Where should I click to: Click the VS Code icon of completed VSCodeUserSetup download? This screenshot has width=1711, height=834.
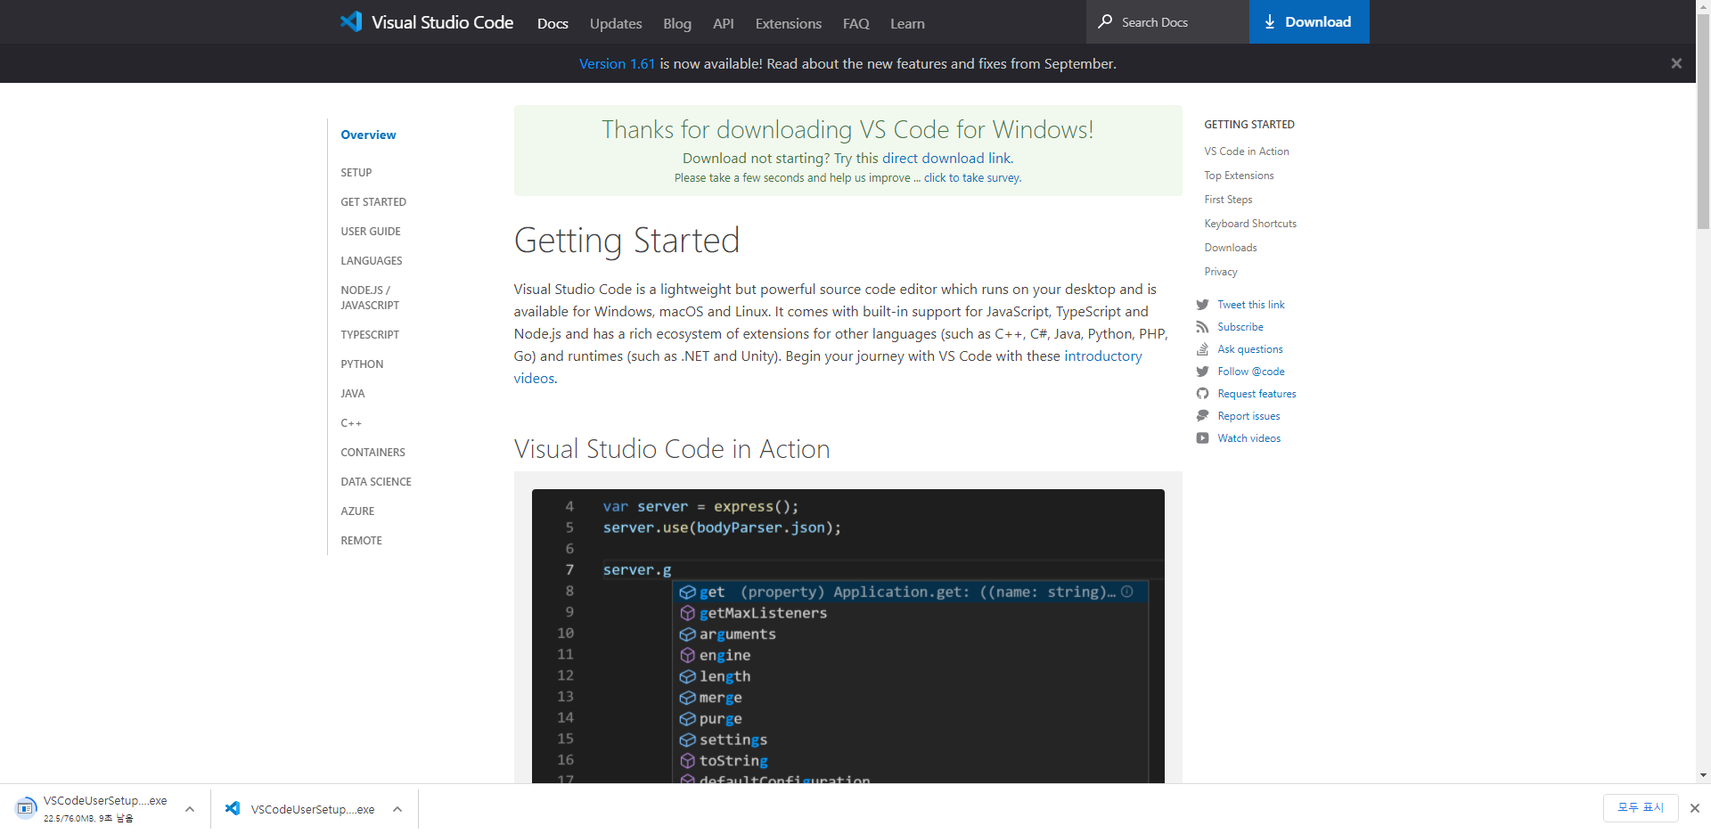click(233, 808)
